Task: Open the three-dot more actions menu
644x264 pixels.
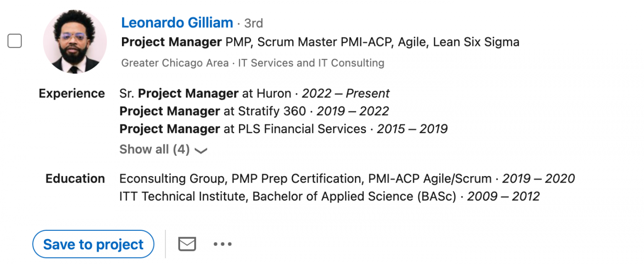Action: [222, 244]
